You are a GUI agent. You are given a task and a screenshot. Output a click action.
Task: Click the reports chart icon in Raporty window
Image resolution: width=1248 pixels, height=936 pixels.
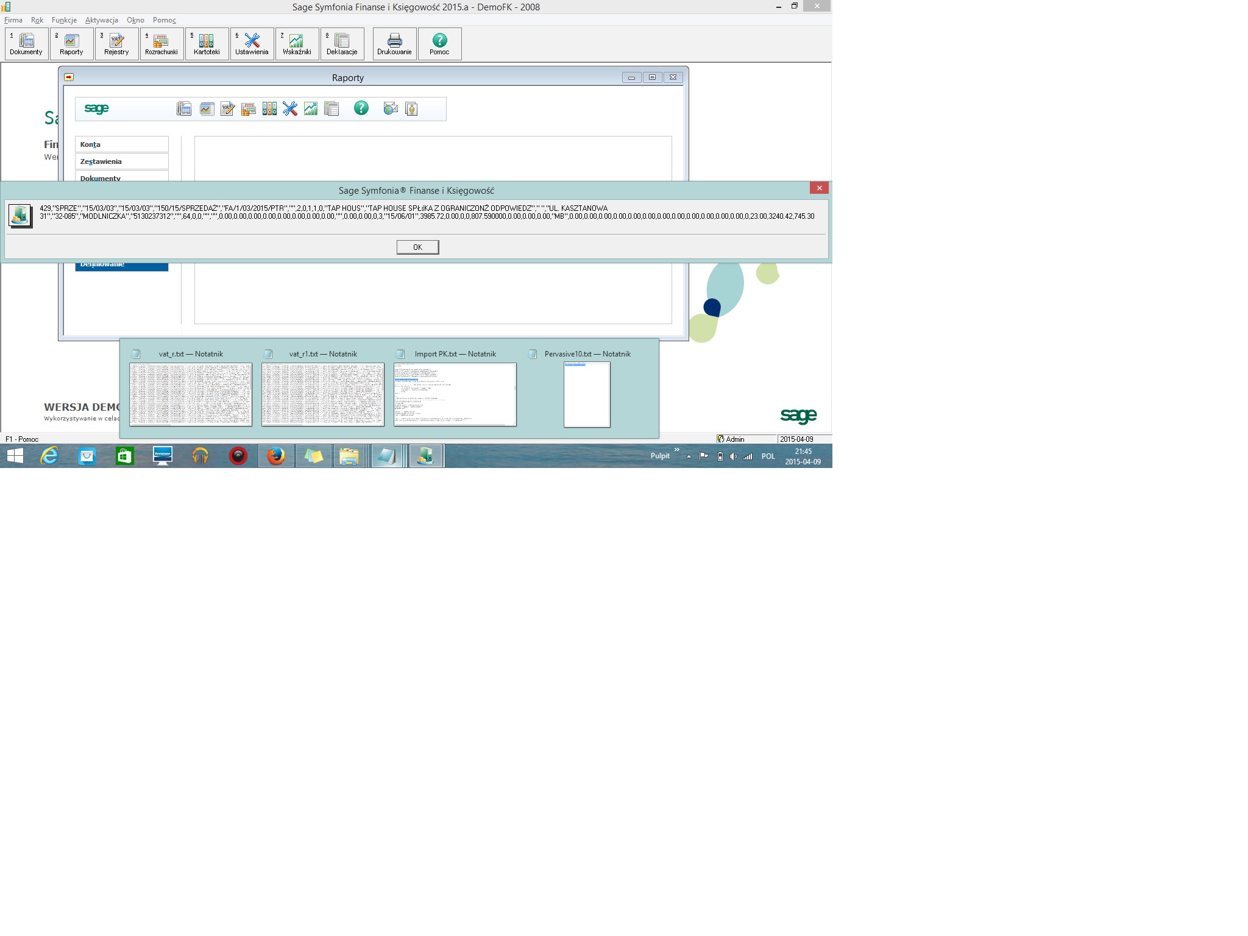coord(207,109)
